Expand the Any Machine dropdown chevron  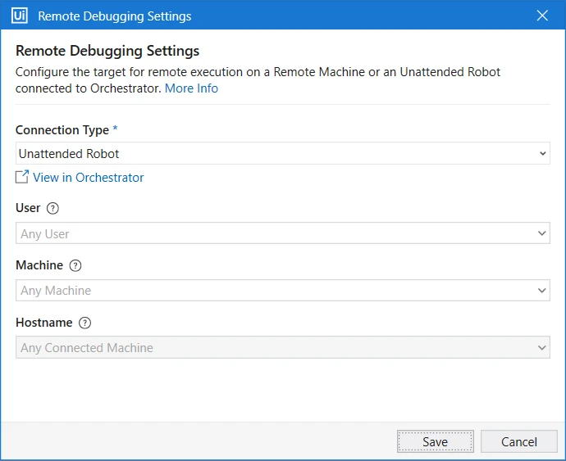coord(542,290)
